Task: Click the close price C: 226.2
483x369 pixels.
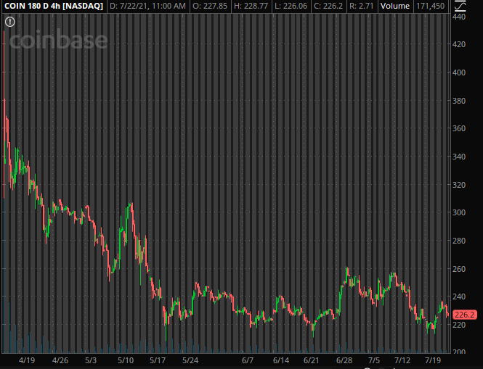Action: coord(328,6)
